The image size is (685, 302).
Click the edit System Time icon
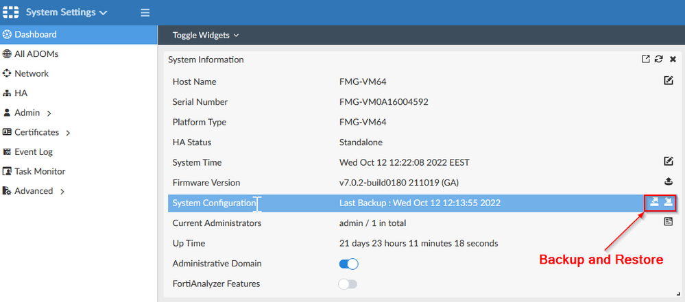click(x=669, y=162)
